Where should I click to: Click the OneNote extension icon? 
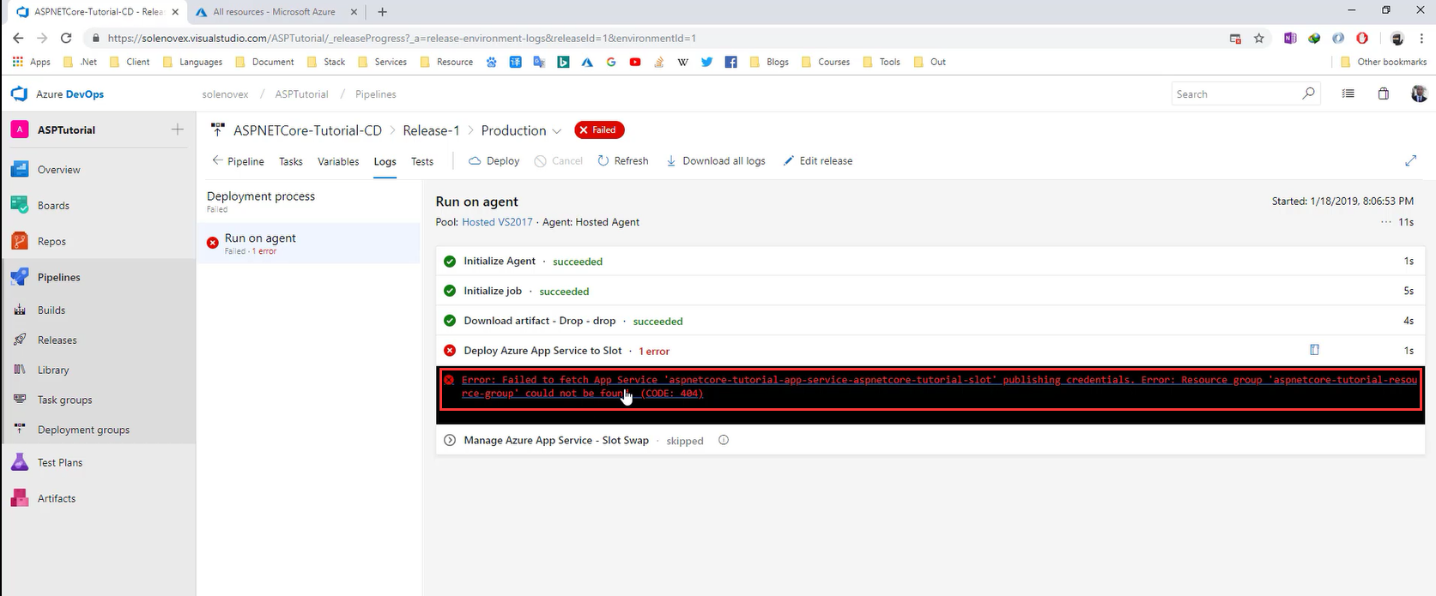(x=1290, y=39)
